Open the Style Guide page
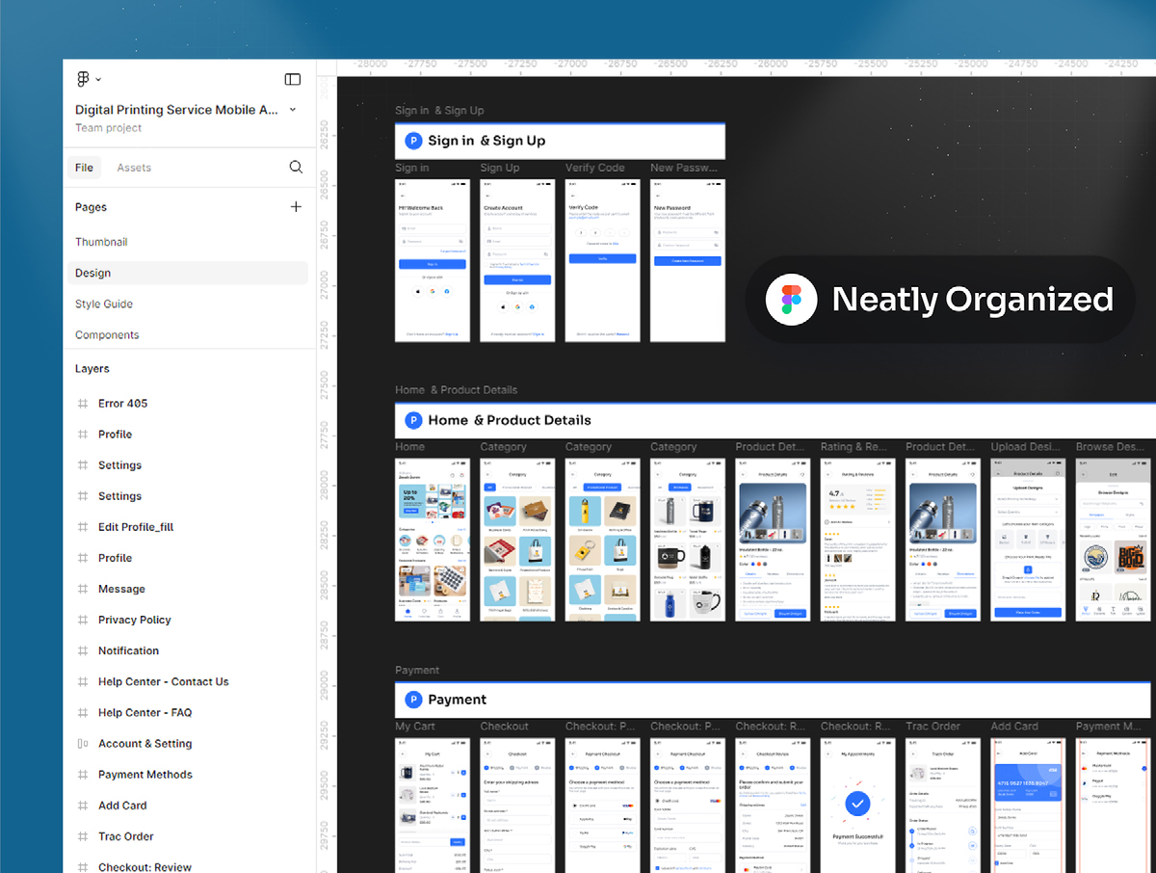The width and height of the screenshot is (1156, 873). [104, 304]
